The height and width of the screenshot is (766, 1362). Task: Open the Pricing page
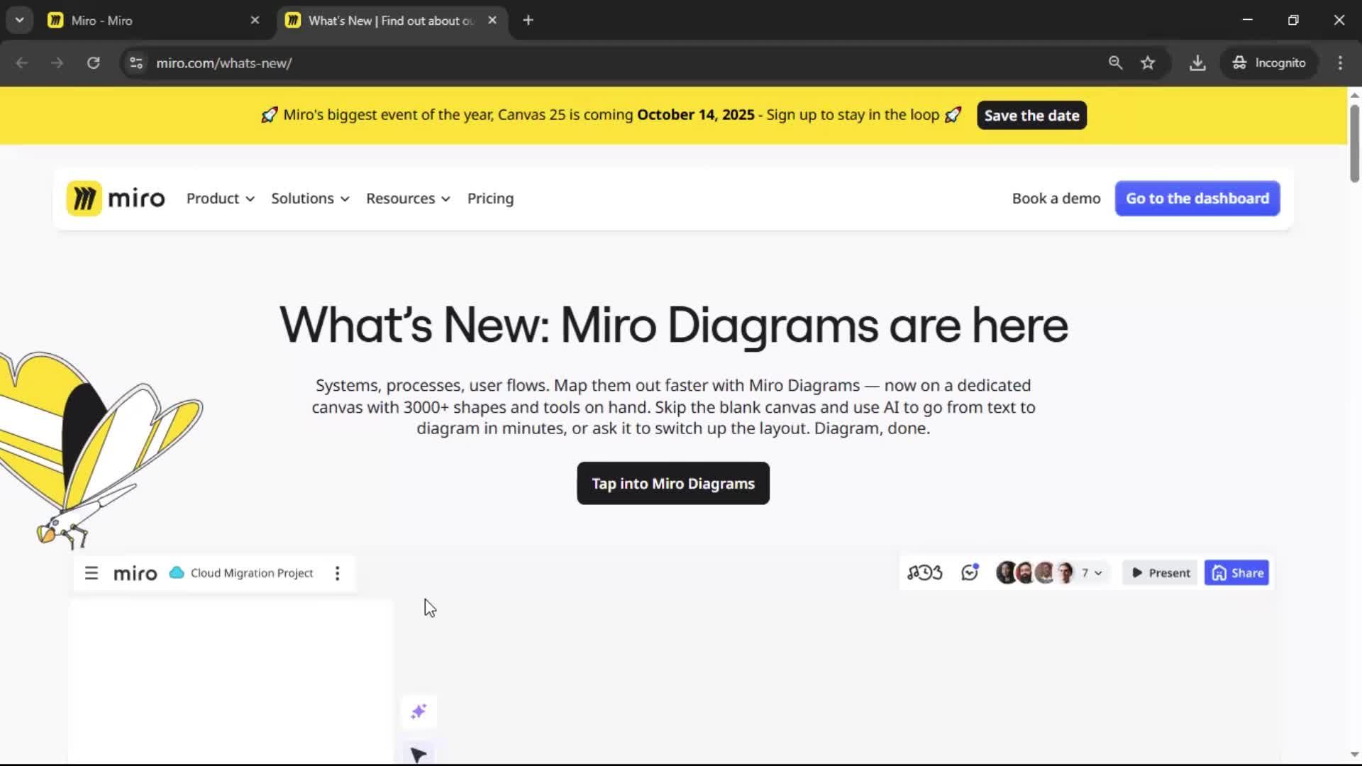(x=490, y=199)
